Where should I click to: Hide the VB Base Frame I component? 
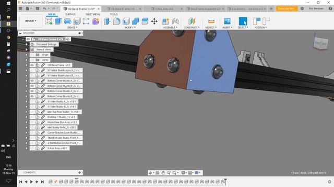click(32, 65)
